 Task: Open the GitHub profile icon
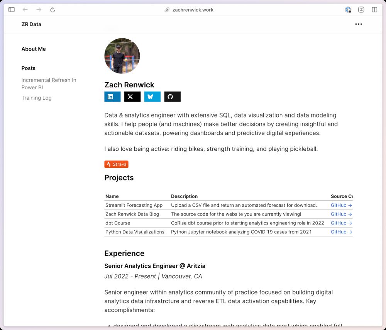tap(172, 97)
